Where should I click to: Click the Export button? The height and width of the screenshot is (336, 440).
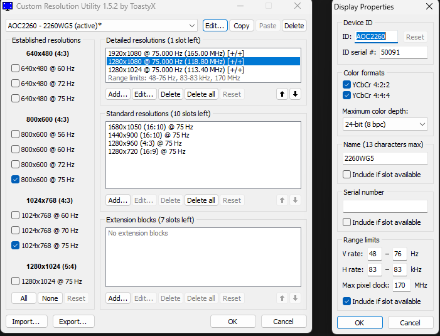point(73,322)
